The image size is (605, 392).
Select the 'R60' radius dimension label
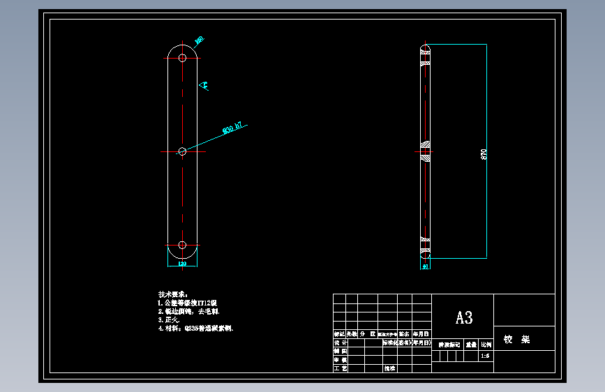pyautogui.click(x=199, y=40)
